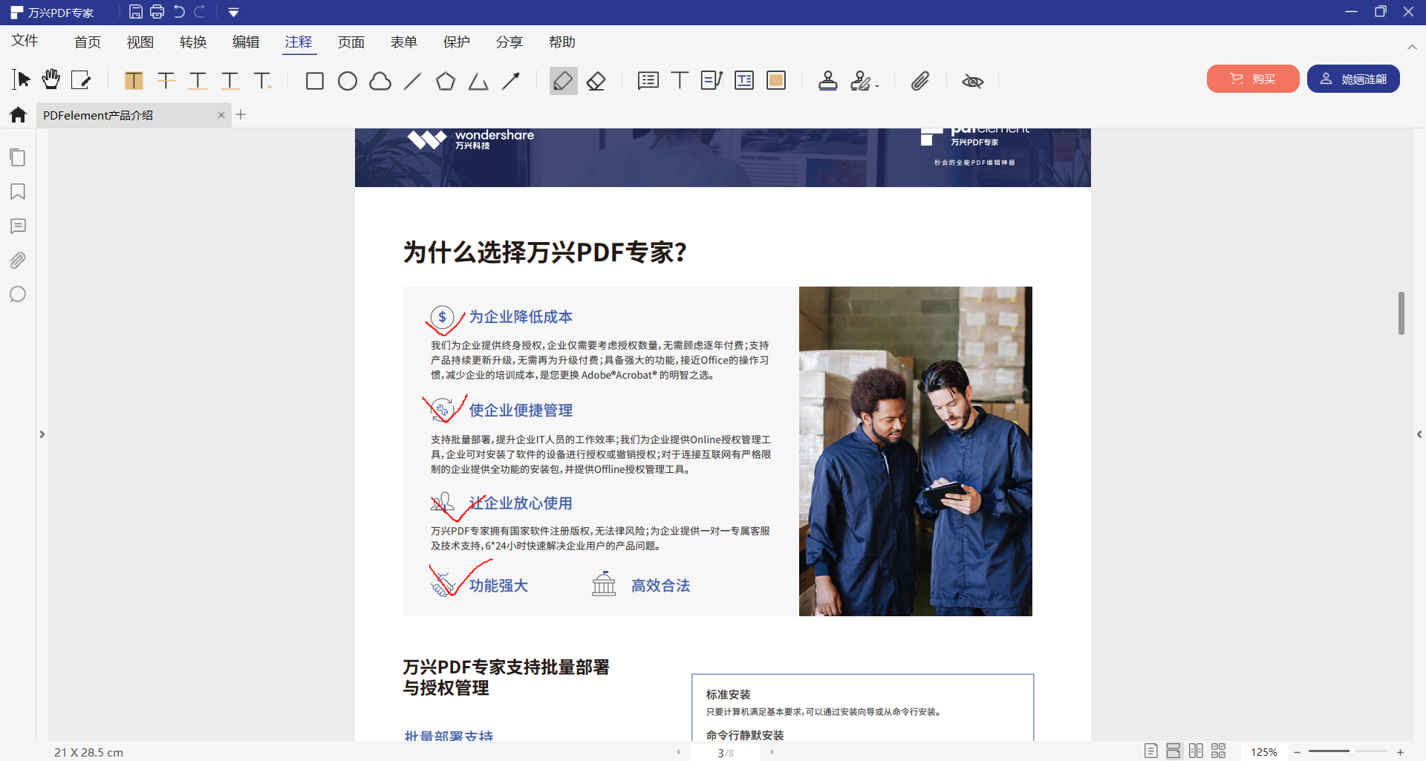Screen dimensions: 1426x761
Task: Open the 帮助 tab
Action: point(562,42)
